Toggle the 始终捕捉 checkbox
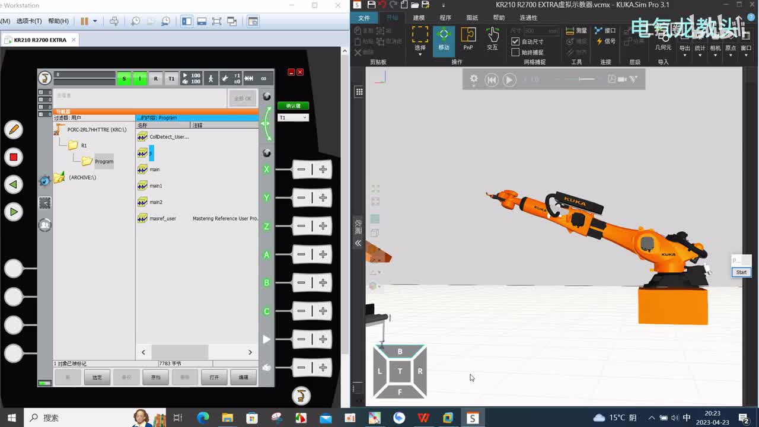 tap(515, 52)
